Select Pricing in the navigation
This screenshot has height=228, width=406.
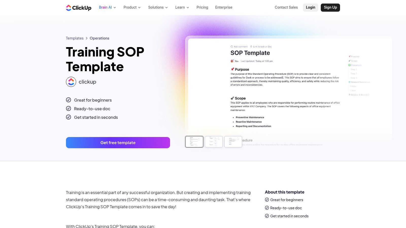coord(202,7)
